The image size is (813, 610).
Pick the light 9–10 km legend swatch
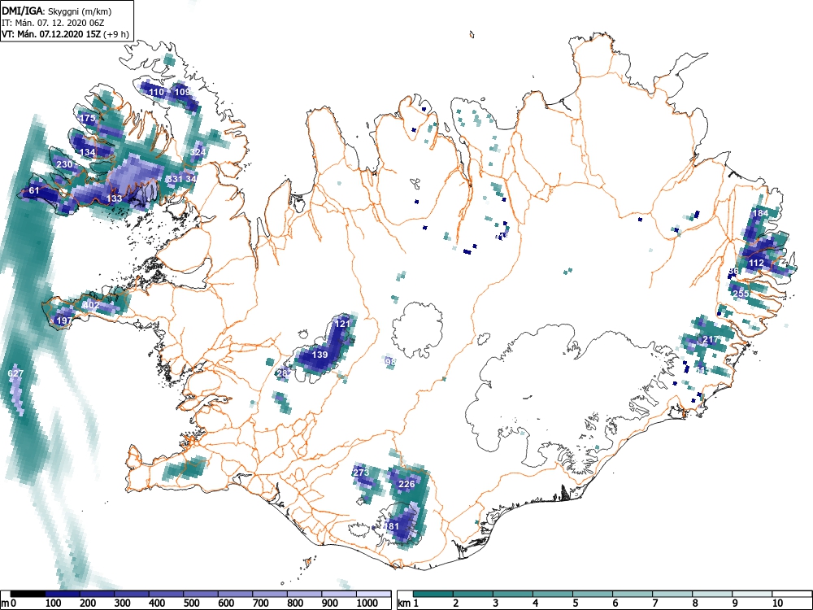click(752, 594)
